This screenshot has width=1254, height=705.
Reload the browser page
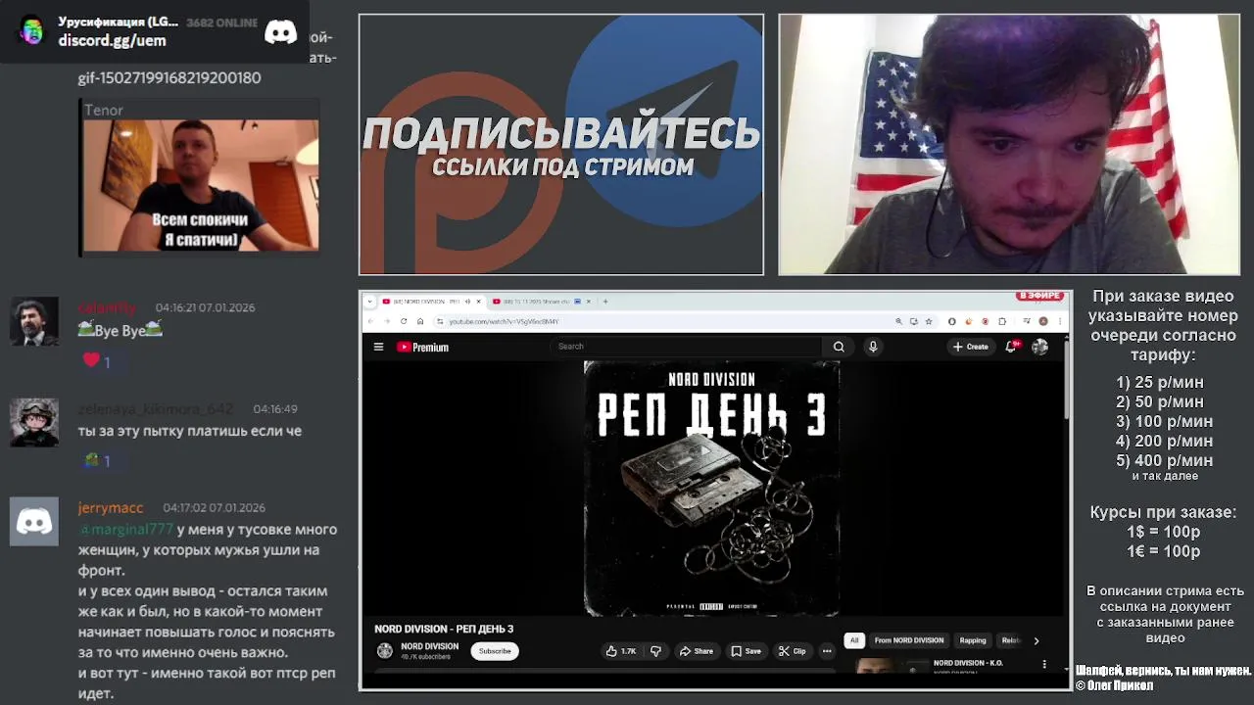click(404, 321)
